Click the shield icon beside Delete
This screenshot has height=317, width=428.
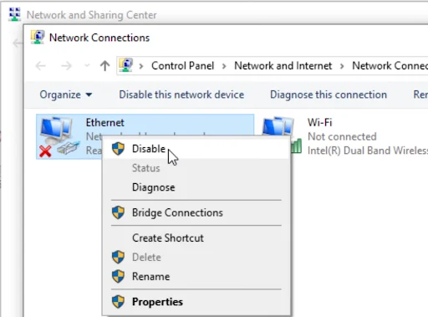pos(118,257)
